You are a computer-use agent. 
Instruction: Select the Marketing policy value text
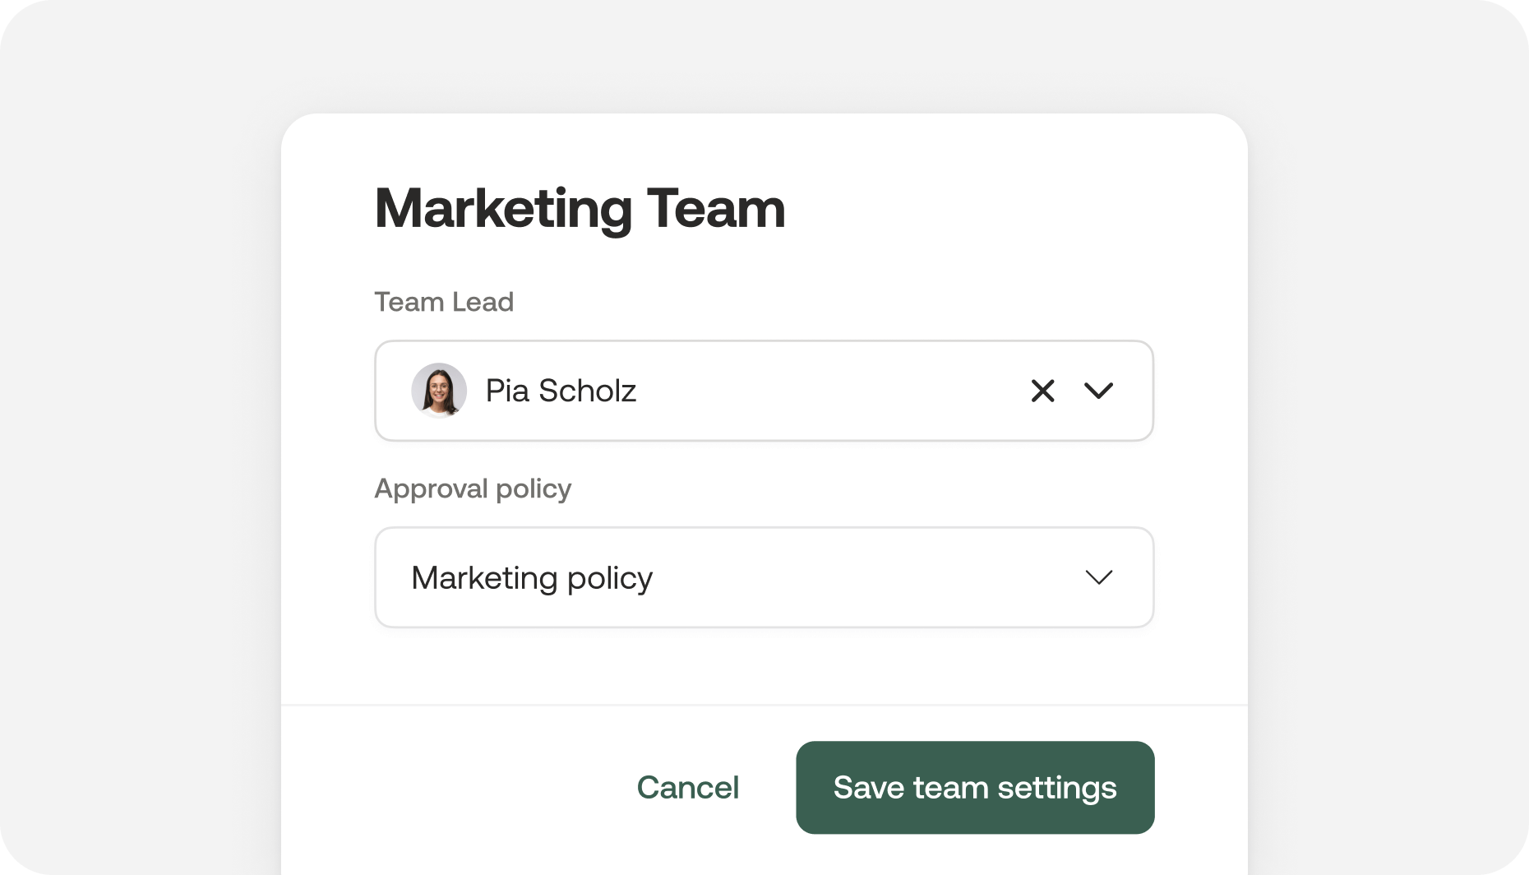point(532,577)
